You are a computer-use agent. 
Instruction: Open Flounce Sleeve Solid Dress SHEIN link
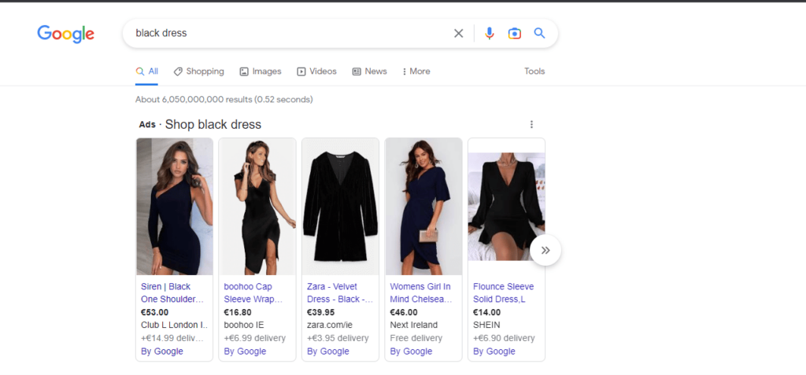pos(504,292)
